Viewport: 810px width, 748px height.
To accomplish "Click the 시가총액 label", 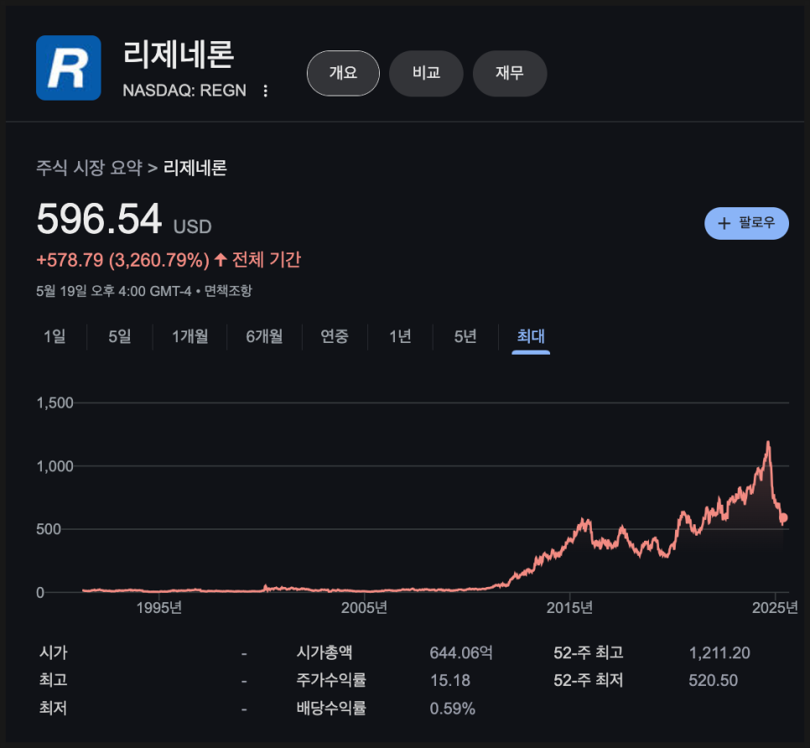I will tap(325, 652).
